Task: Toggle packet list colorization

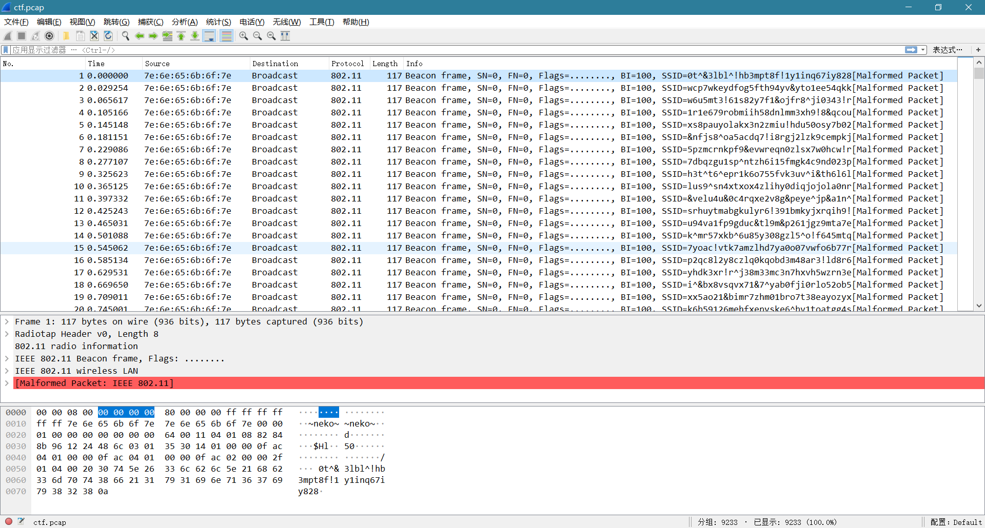Action: 226,36
